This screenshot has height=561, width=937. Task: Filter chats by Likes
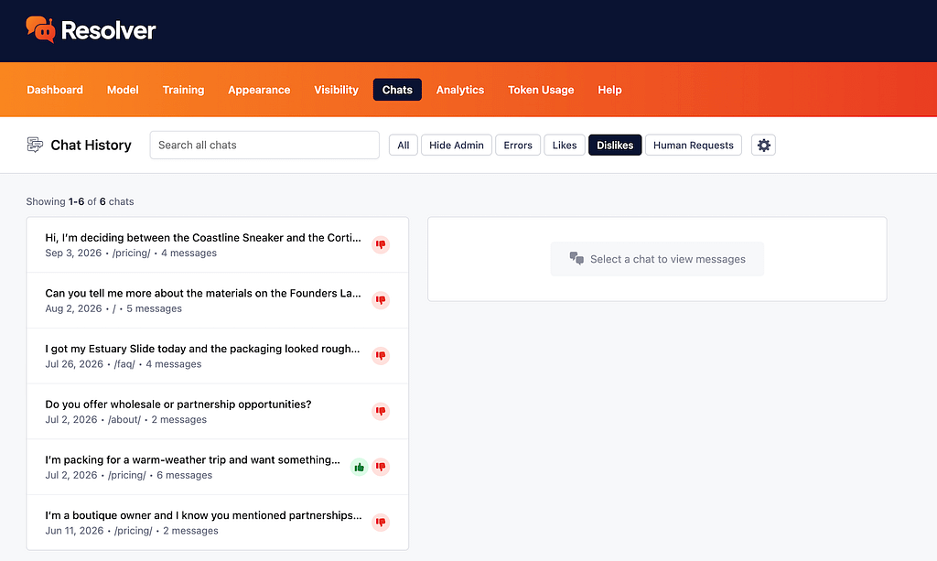click(564, 146)
